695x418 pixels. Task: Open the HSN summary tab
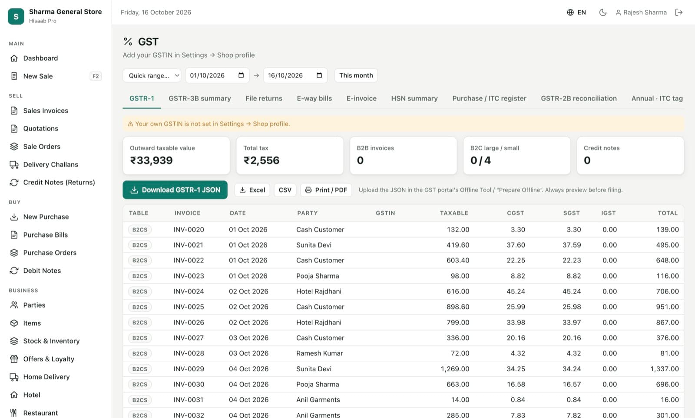tap(414, 98)
